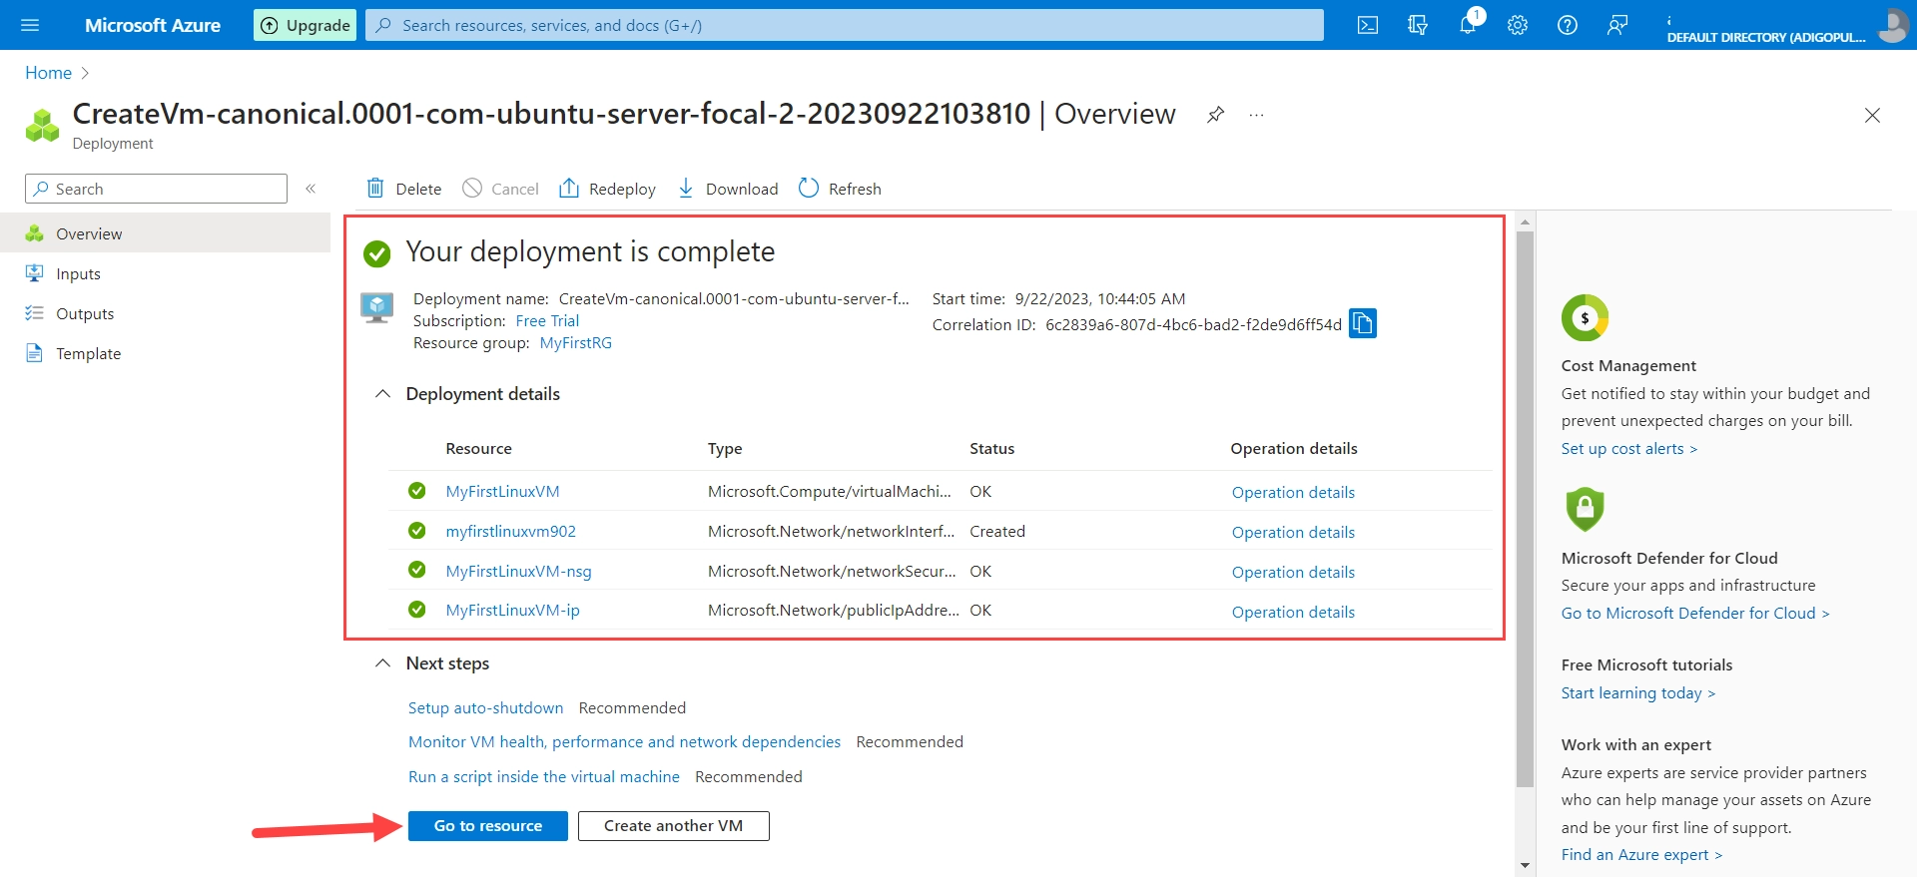Click the Microsoft.Compute/virtualMachi... type cell
Viewport: 1917px width, 877px height.
[829, 491]
